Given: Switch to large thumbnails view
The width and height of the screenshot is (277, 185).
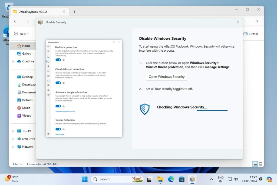Looking at the screenshot, I should (260, 164).
